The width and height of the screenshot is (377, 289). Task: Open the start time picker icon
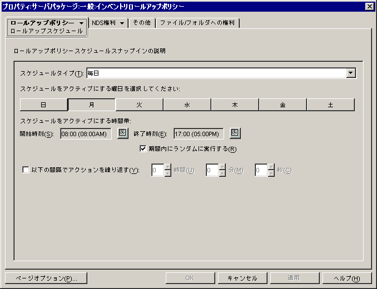pyautogui.click(x=123, y=133)
